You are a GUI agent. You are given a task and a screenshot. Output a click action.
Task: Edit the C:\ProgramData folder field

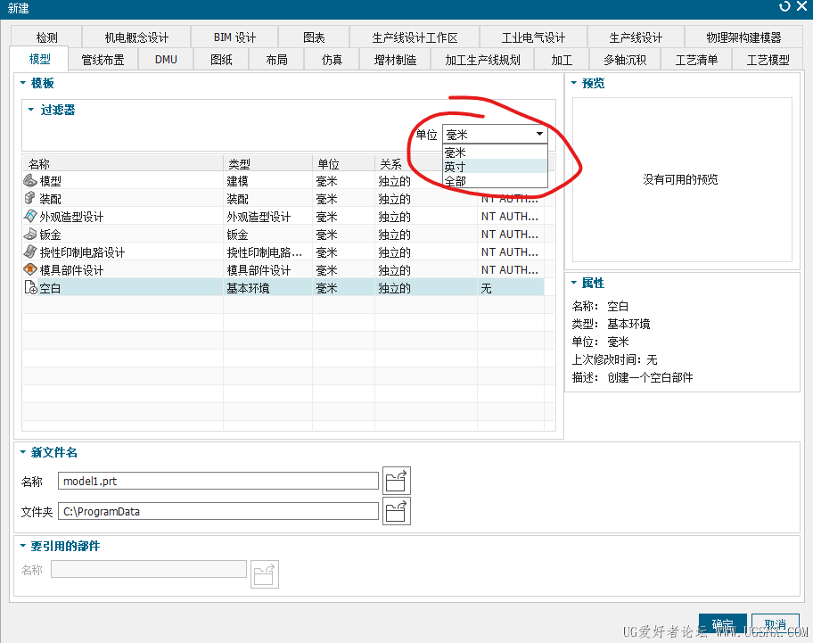[218, 511]
